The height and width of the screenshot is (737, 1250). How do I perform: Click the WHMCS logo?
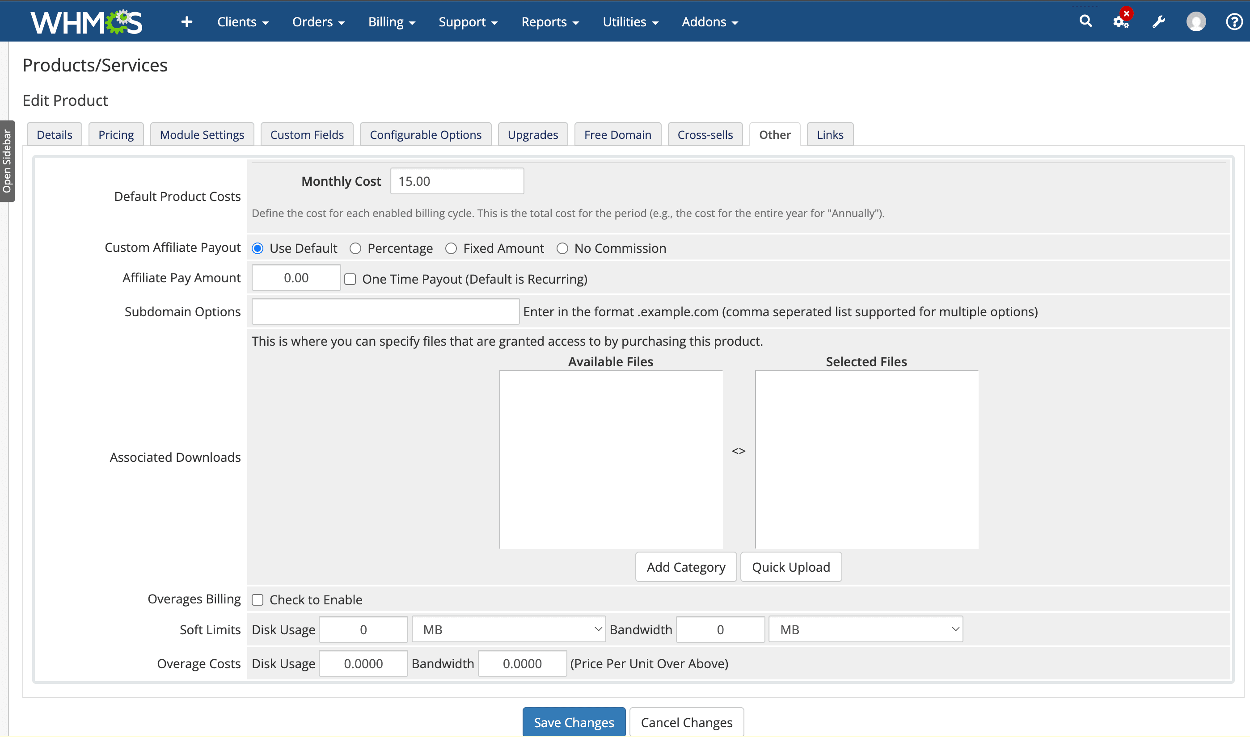pos(86,21)
